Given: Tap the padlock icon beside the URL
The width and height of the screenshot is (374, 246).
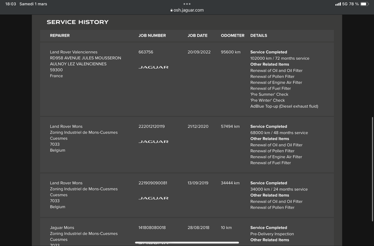Looking at the screenshot, I should 172,10.
